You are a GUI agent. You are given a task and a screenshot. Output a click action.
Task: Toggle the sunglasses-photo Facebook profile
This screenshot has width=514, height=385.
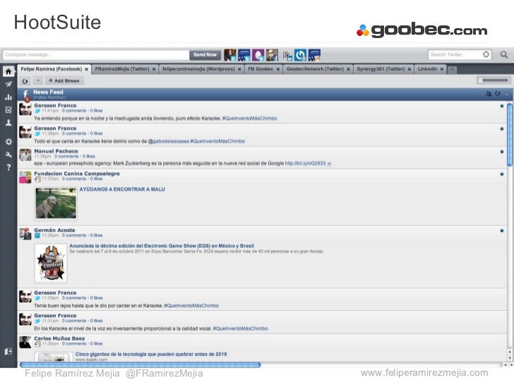click(x=272, y=55)
